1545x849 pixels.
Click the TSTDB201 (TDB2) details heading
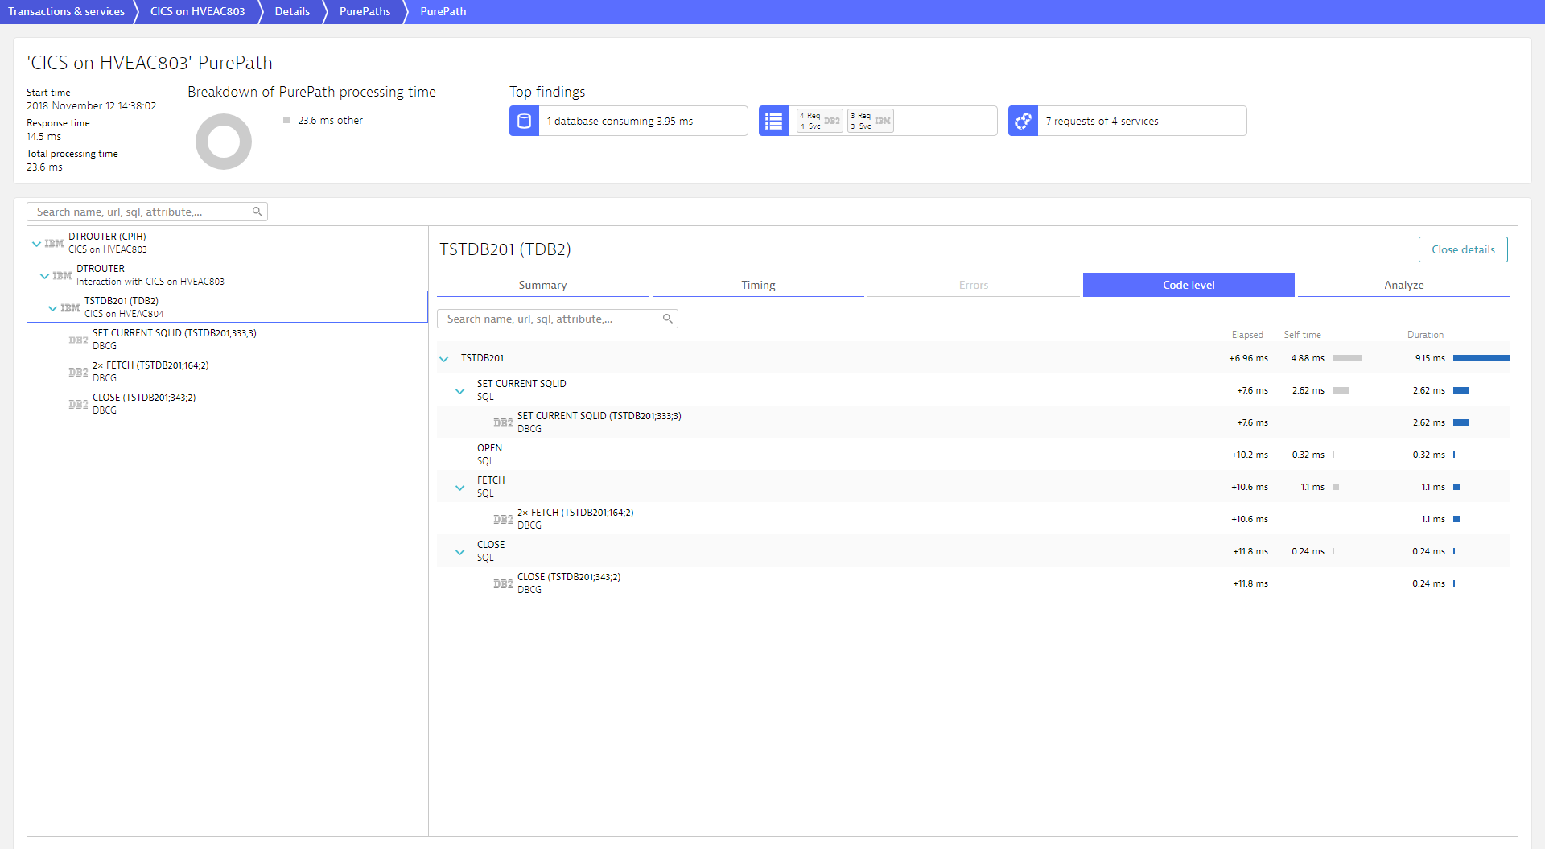point(505,249)
